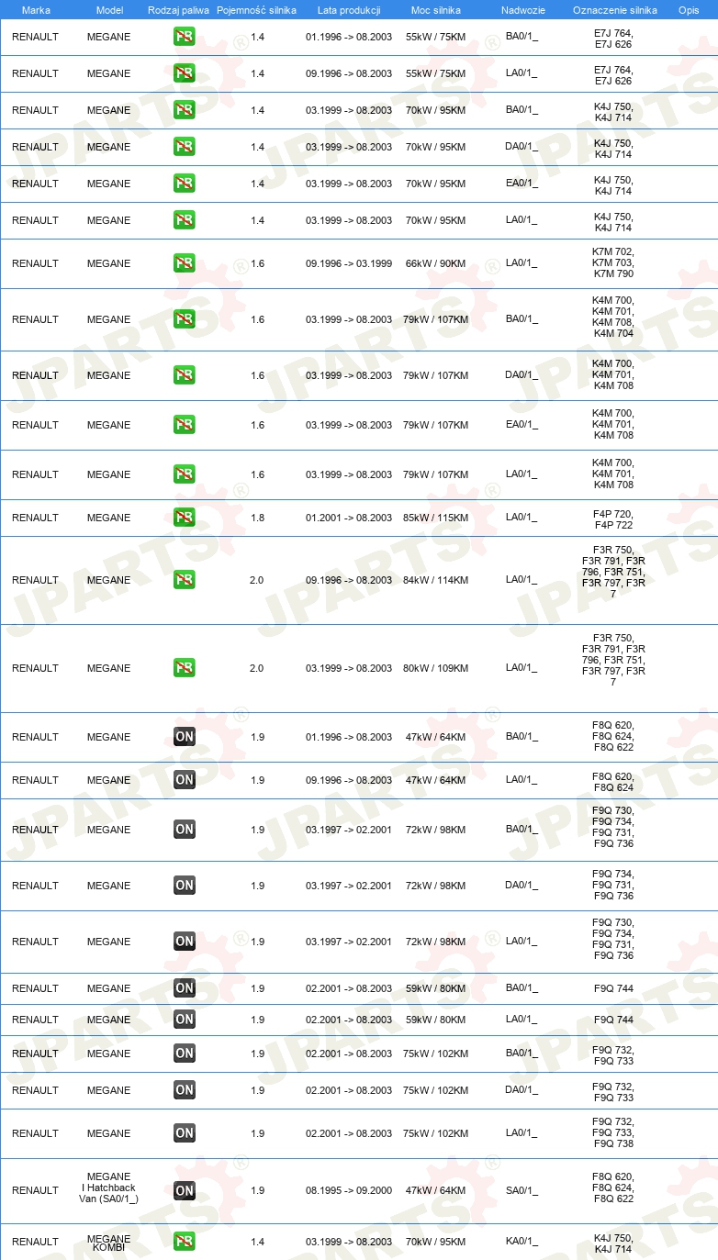718x1260 pixels.
Task: Click PB fuel icon in 1.4 55kW LA0/1_ row
Action: (185, 73)
